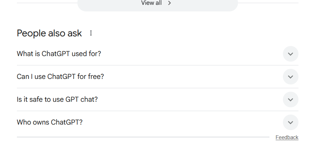Click the arrow beside View all
314x154 pixels.
click(169, 3)
